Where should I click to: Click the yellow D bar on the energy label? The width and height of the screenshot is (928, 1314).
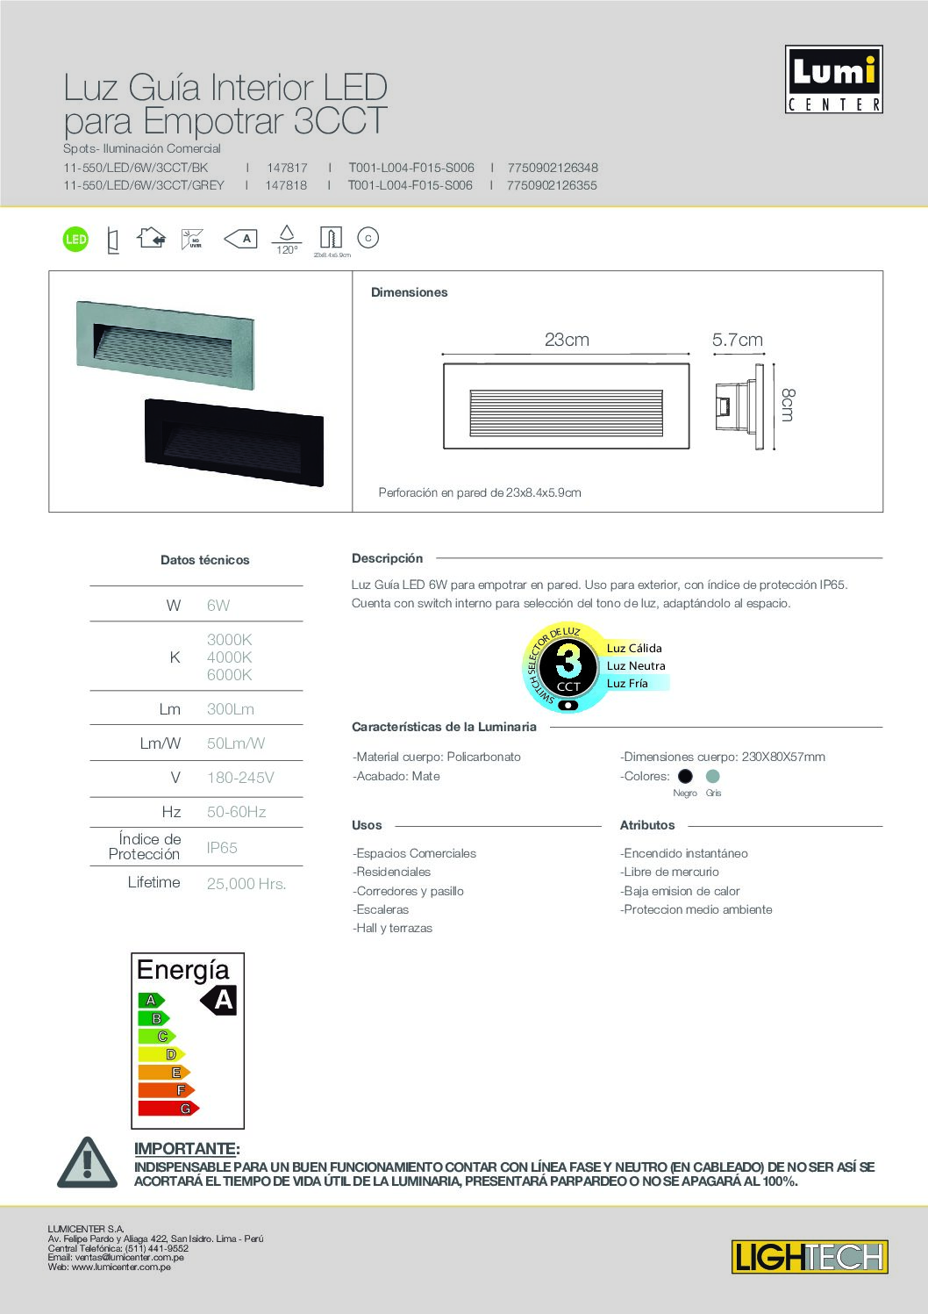tap(161, 1054)
